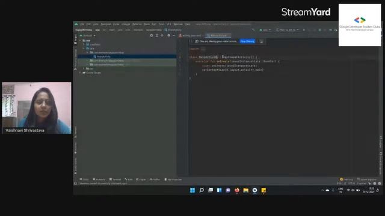The image size is (385, 216).
Task: Open the Windows Start menu
Action: click(x=192, y=190)
